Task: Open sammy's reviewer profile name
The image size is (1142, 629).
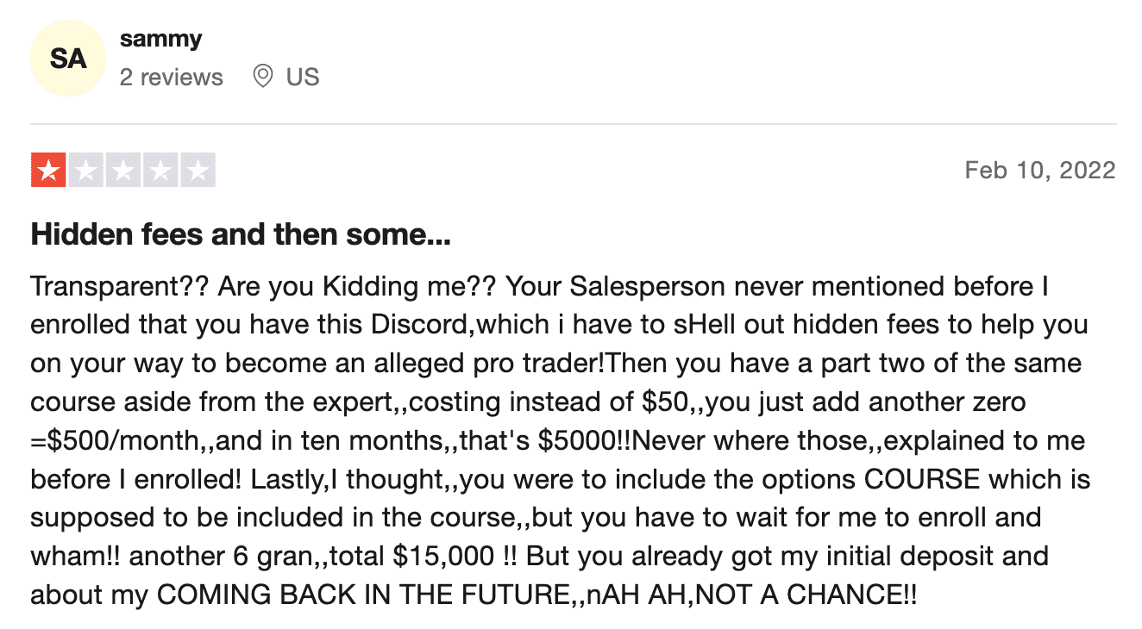Action: click(x=161, y=39)
